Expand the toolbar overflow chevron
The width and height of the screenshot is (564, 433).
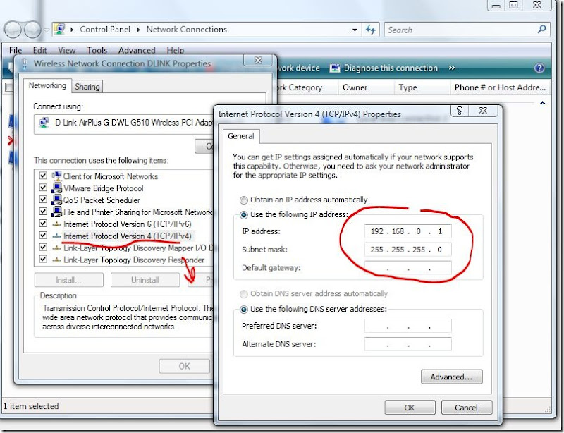[x=452, y=68]
